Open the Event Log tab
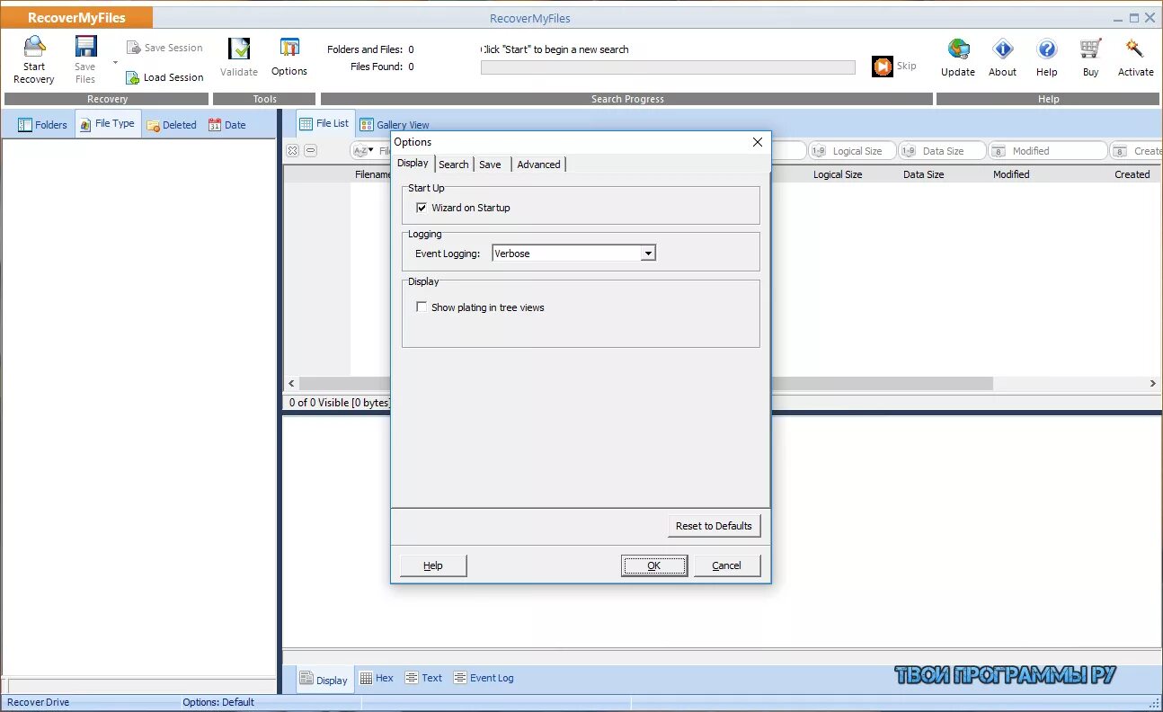Screen dimensions: 1163x712 pyautogui.click(x=484, y=679)
